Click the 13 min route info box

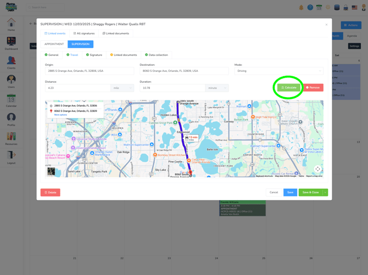pyautogui.click(x=191, y=138)
